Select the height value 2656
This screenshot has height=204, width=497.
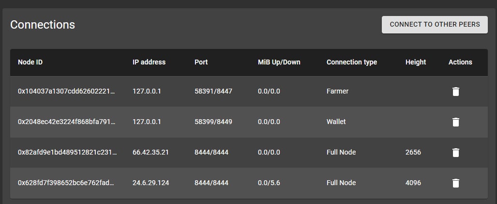pyautogui.click(x=413, y=152)
